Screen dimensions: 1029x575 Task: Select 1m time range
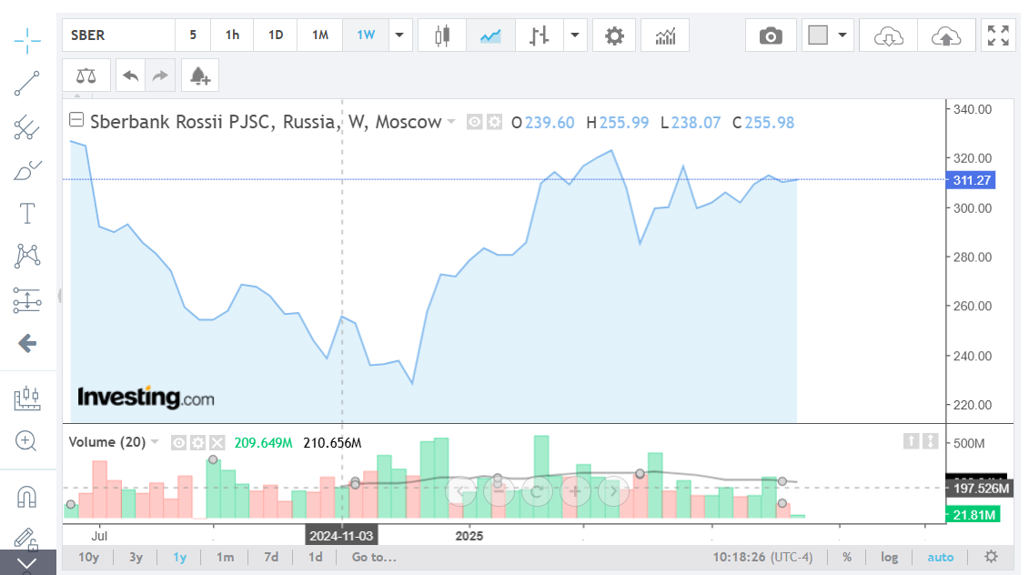pyautogui.click(x=225, y=557)
